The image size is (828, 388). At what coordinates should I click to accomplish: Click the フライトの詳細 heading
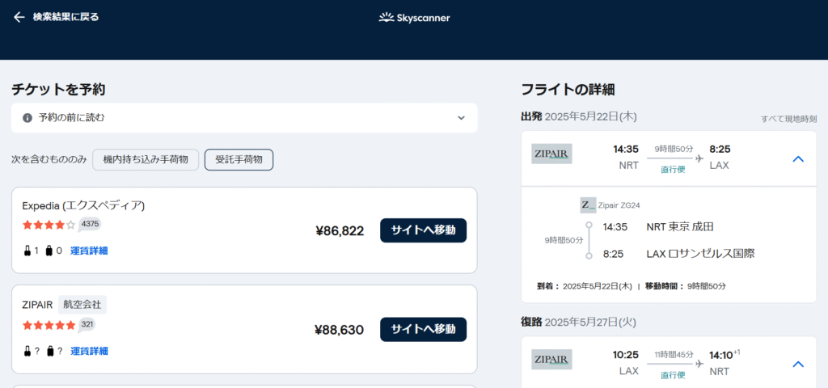[x=568, y=90]
